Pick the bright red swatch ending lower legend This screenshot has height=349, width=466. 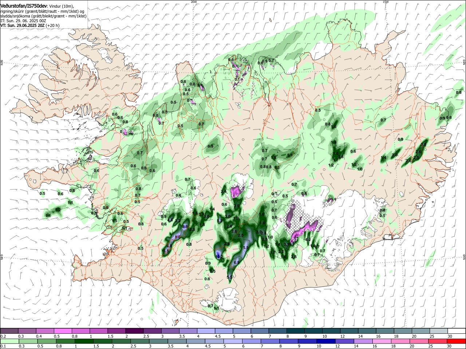[x=456, y=341]
